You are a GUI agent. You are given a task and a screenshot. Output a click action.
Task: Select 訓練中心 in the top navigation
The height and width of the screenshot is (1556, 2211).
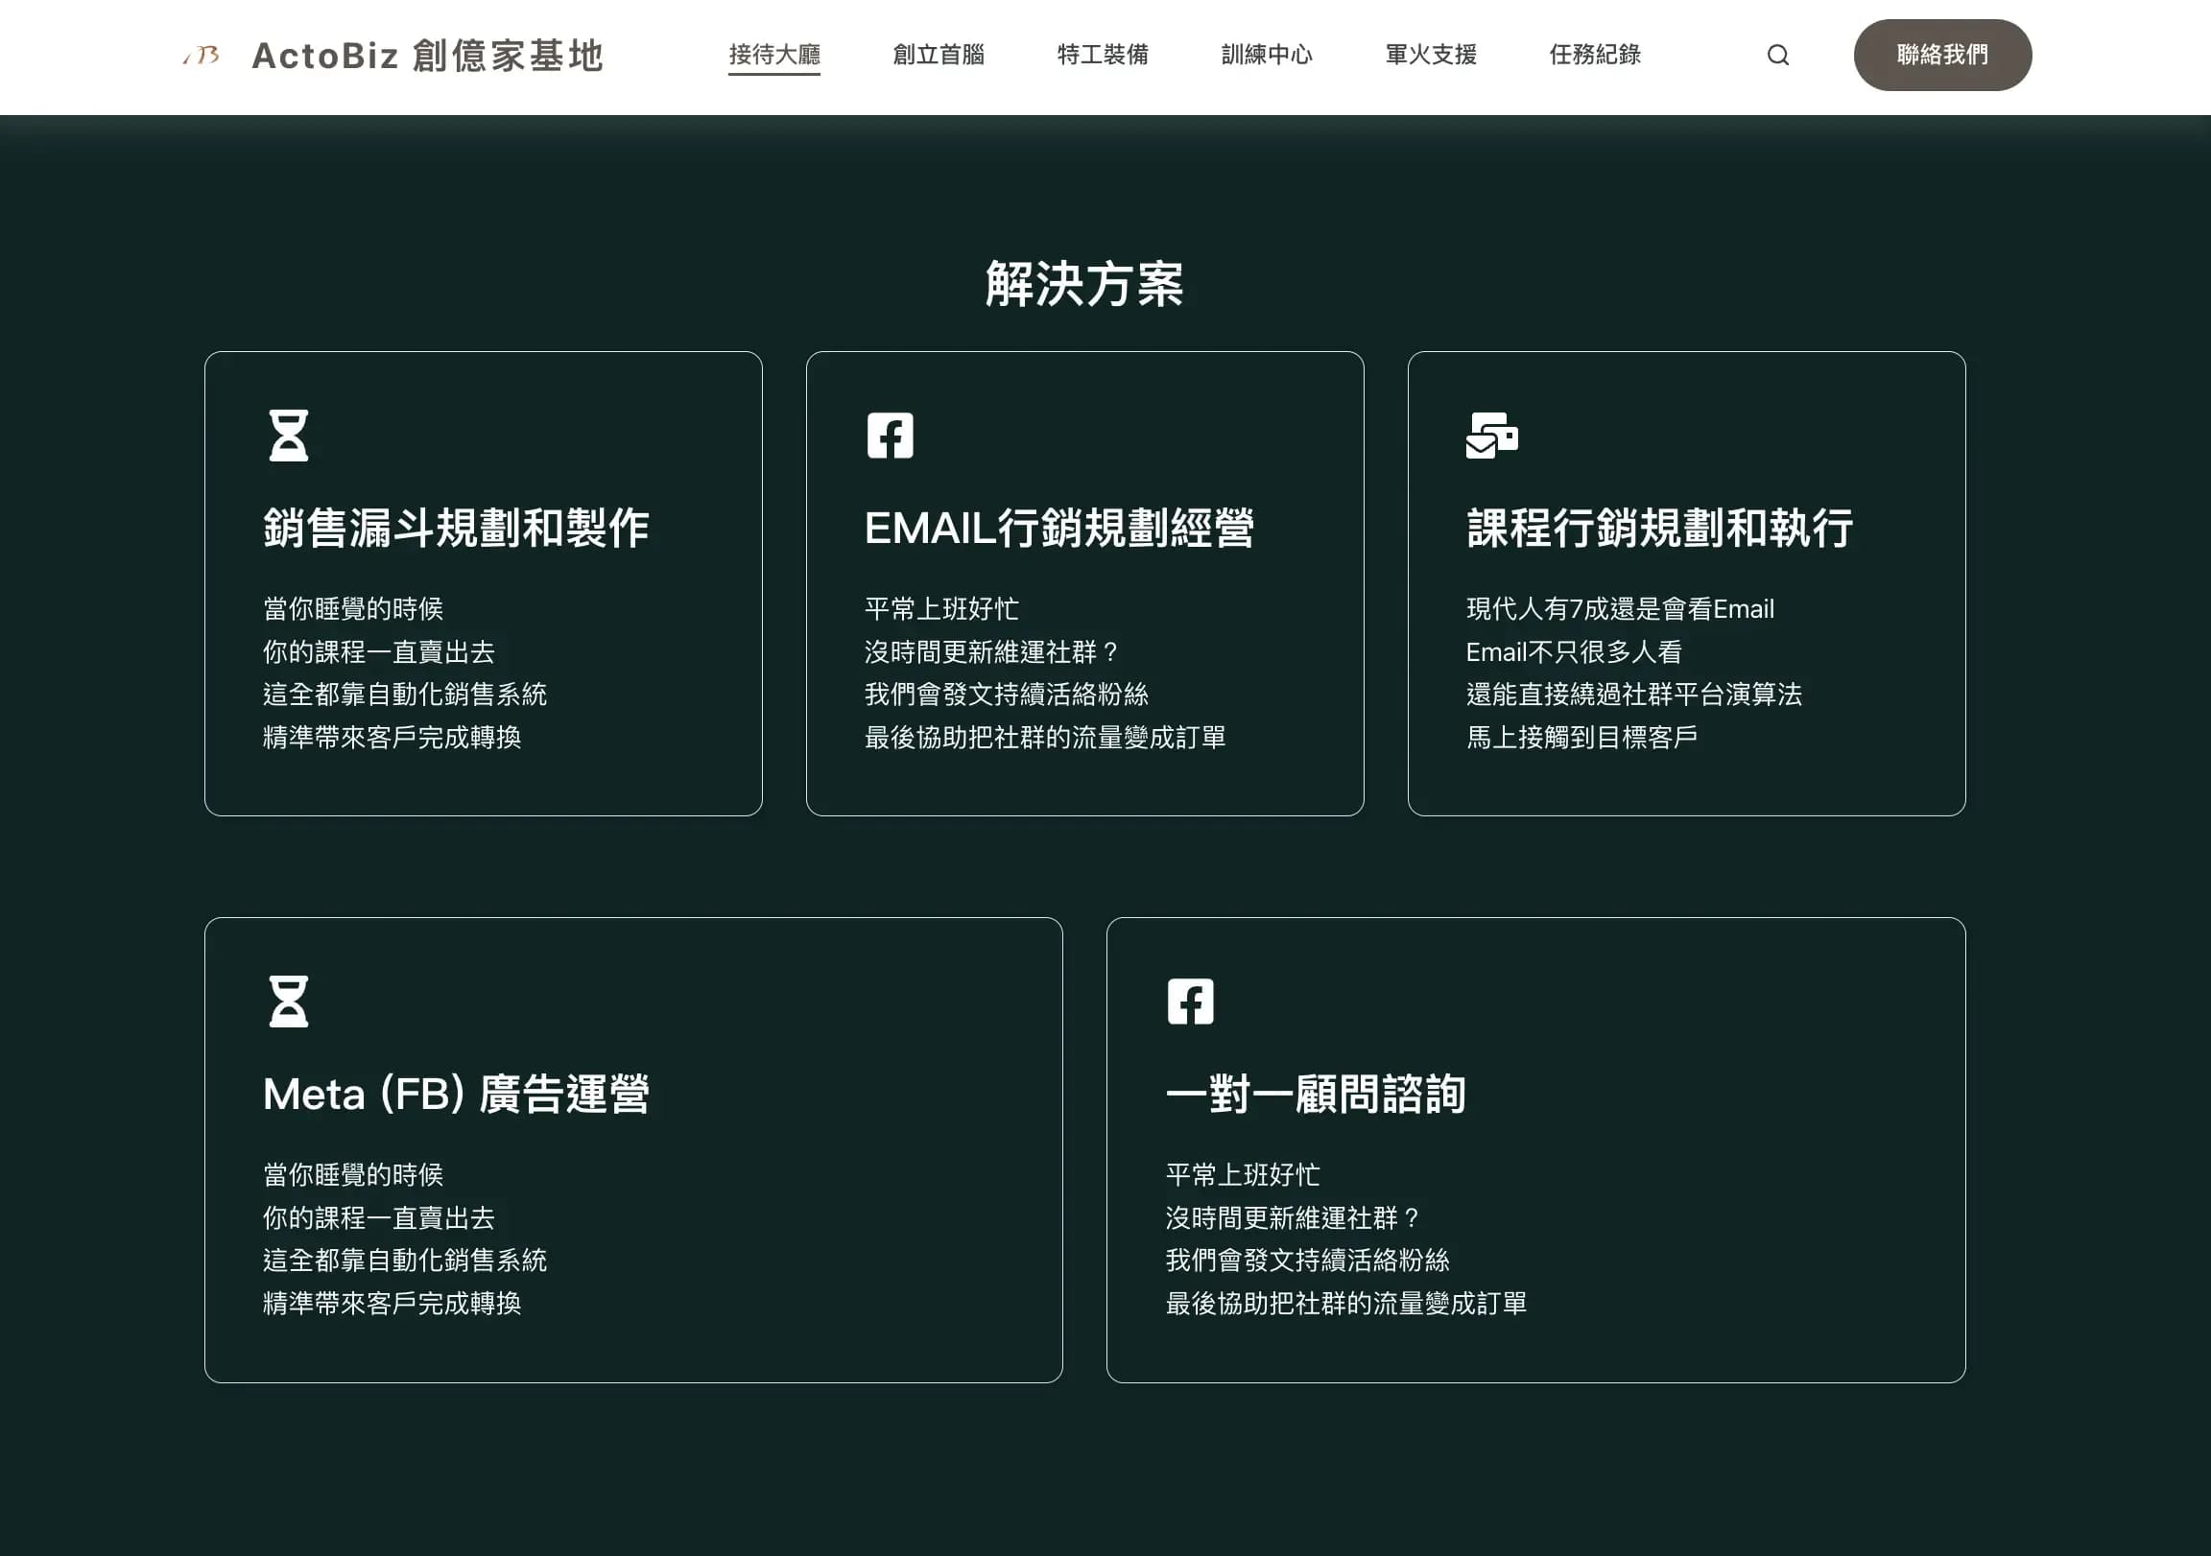(1267, 55)
